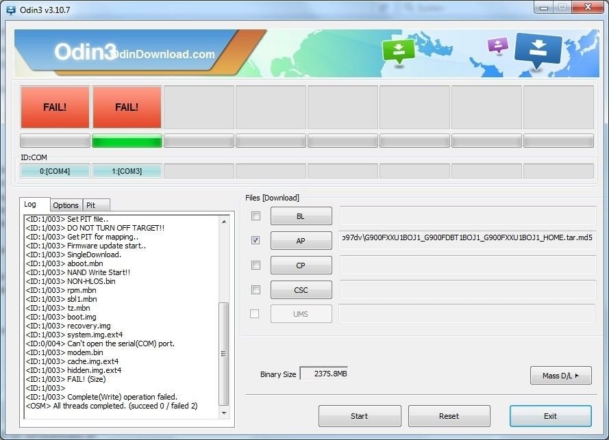
Task: Click the empty BL file path field
Action: pos(468,216)
